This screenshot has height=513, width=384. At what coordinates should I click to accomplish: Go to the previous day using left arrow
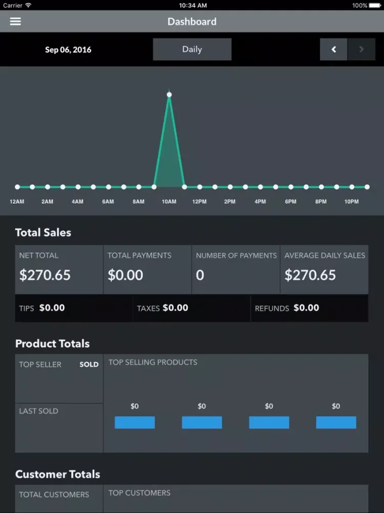tap(333, 50)
